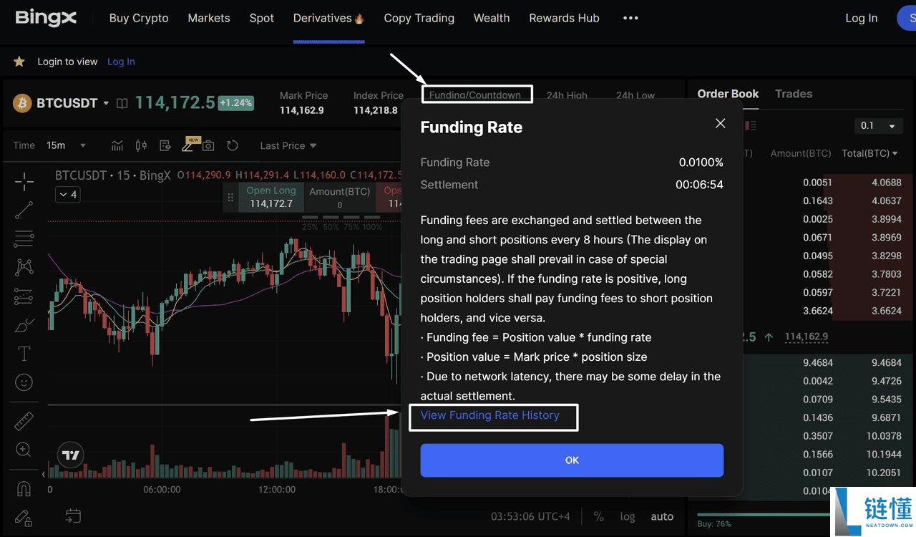916x537 pixels.
Task: Click the 50% amount slider mark
Action: 330,227
